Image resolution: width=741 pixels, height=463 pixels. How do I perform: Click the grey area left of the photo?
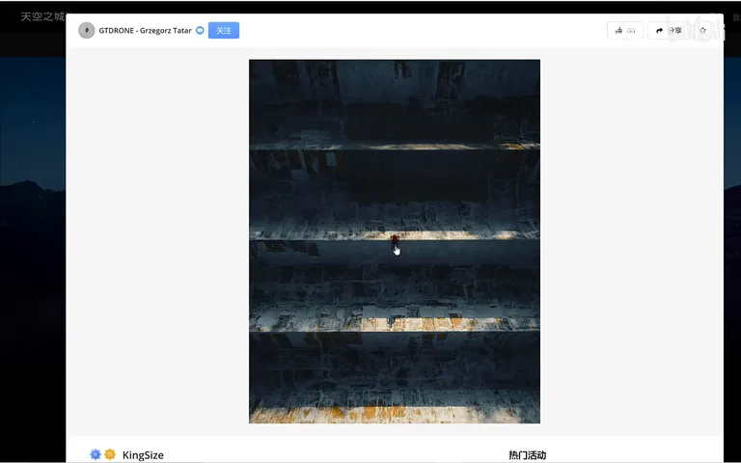(157, 241)
